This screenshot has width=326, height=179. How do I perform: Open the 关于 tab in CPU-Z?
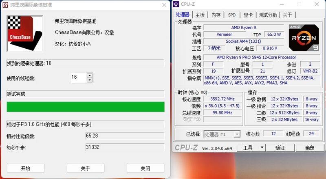click(287, 15)
